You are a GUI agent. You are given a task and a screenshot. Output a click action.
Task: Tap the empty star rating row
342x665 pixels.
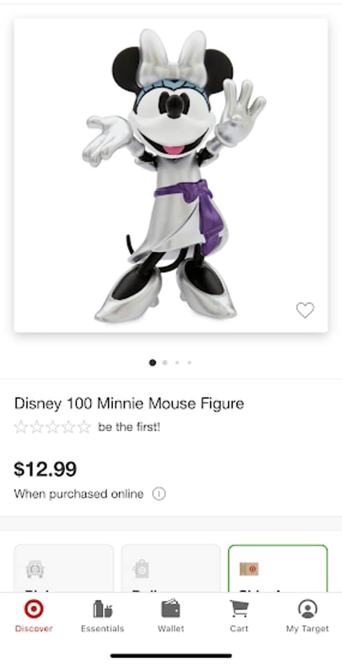[52, 427]
